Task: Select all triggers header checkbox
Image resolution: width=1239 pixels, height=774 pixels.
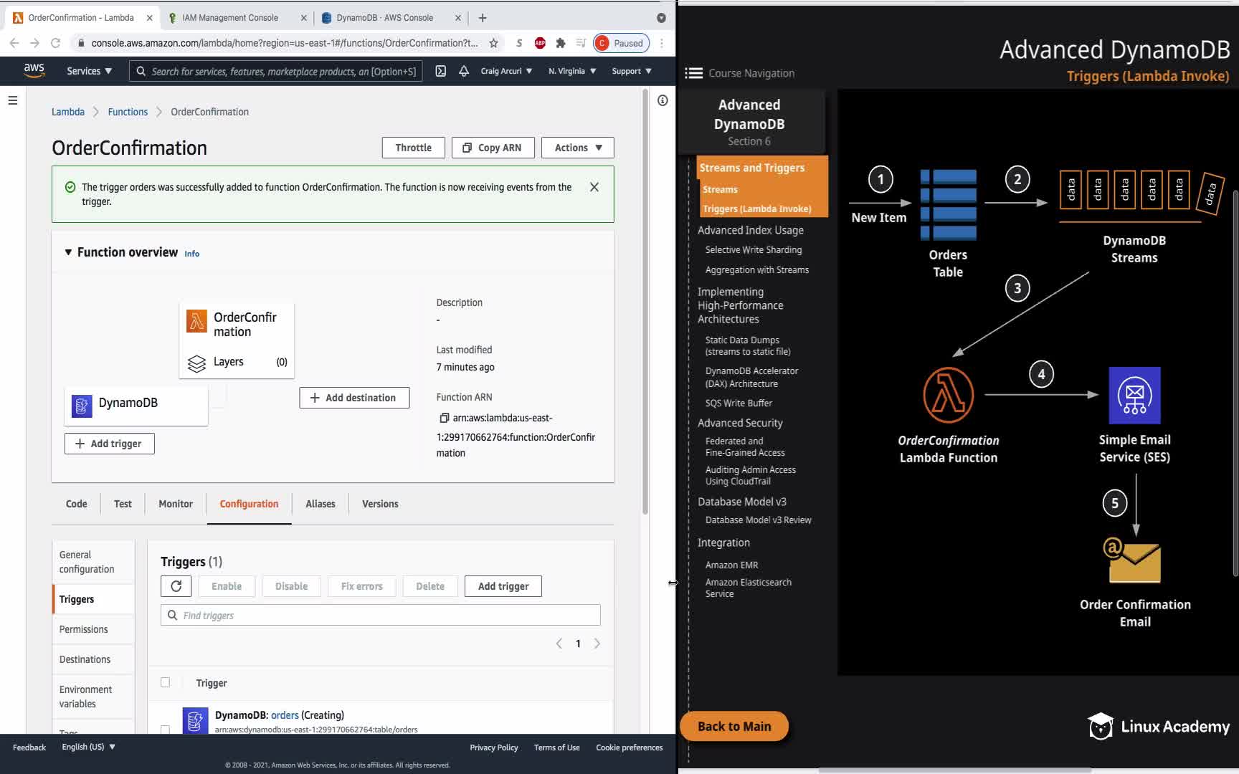Action: (x=166, y=682)
